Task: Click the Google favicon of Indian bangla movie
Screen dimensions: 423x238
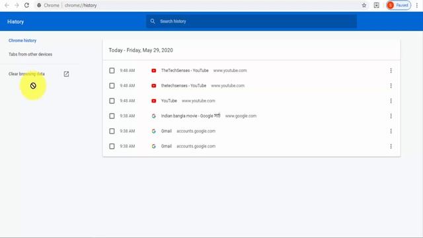Action: pyautogui.click(x=153, y=116)
